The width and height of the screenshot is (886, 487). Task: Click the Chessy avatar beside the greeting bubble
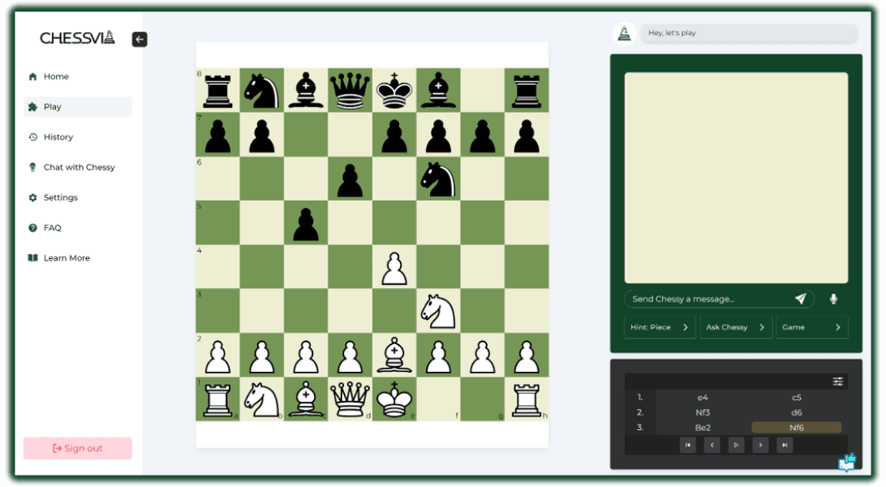624,32
